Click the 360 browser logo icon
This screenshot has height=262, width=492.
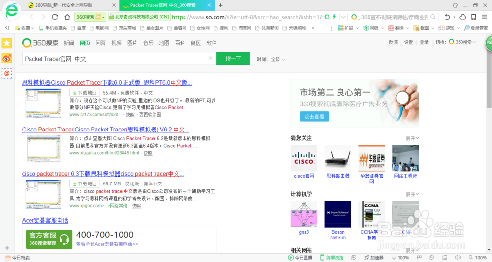point(12,12)
